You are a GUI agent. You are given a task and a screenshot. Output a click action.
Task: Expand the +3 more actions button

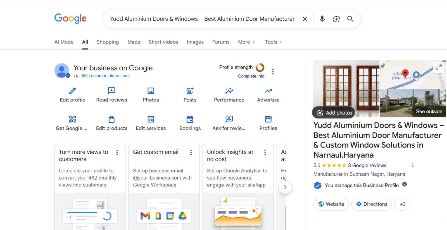[402, 204]
